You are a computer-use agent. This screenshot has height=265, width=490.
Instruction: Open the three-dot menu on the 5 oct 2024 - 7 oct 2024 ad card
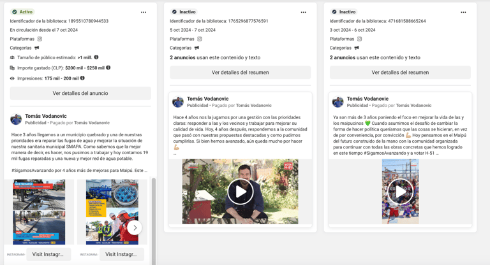click(x=304, y=12)
